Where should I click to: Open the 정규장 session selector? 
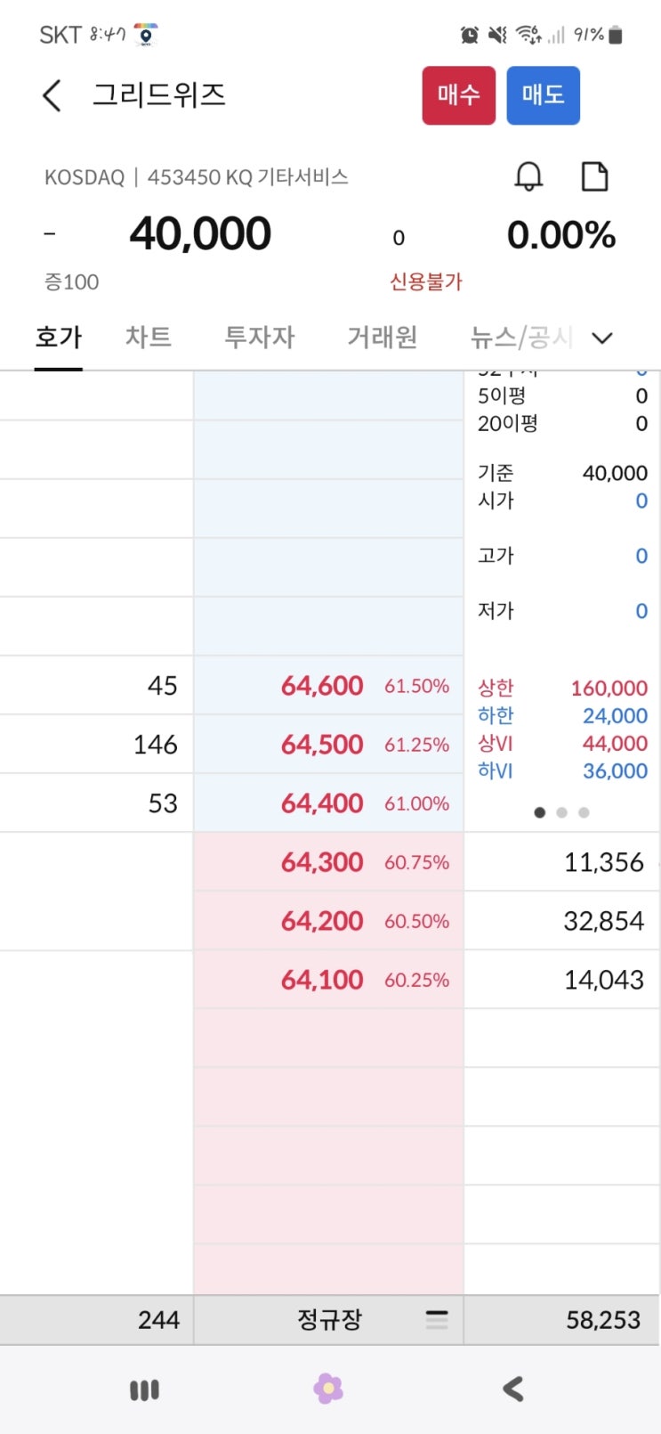(x=330, y=1319)
